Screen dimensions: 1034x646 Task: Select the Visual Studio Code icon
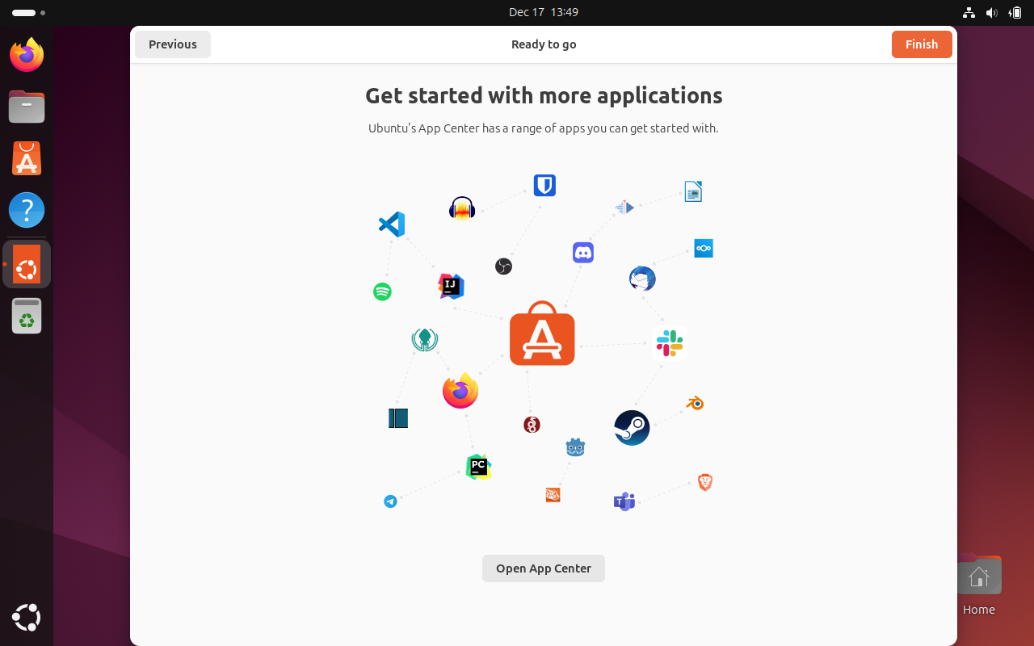[x=391, y=224]
